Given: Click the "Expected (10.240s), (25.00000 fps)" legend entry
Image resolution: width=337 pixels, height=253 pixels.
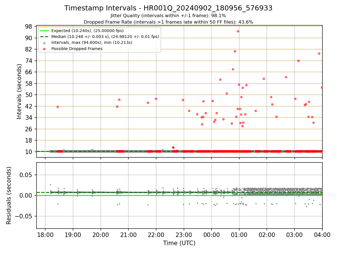Looking at the screenshot, I should [87, 31].
